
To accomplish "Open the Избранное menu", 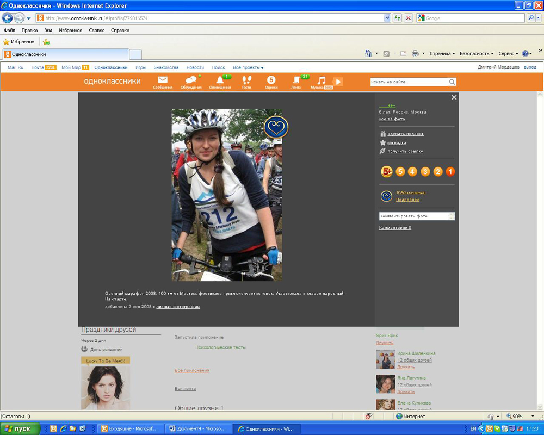I will [x=70, y=30].
